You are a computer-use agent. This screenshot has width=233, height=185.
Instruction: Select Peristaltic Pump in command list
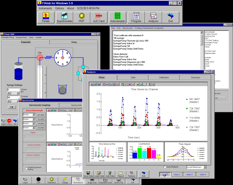(211, 43)
